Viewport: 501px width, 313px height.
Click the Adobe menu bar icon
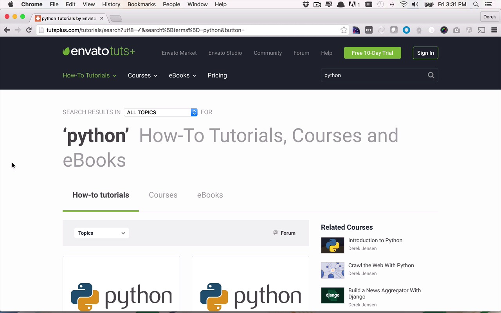click(x=354, y=4)
